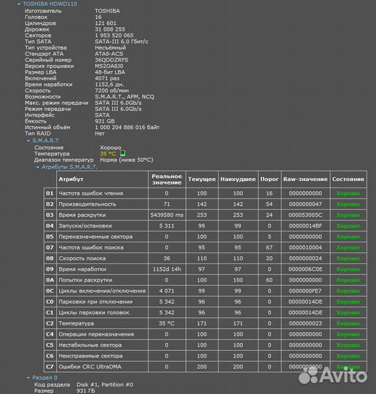Viewport: 376px width, 394px height.
Task: Select the value 7200 об/мин
Action: tap(111, 90)
